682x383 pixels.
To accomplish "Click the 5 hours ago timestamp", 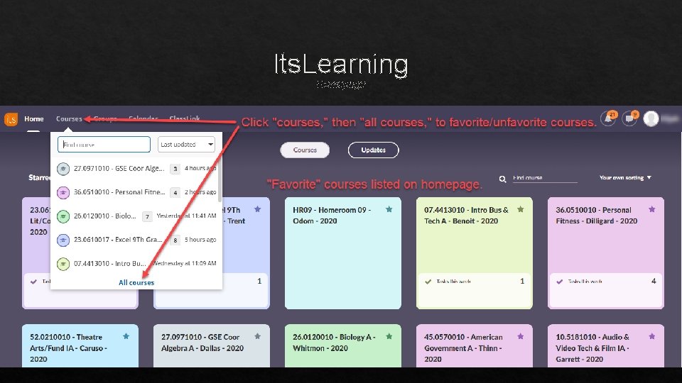I will pos(200,240).
